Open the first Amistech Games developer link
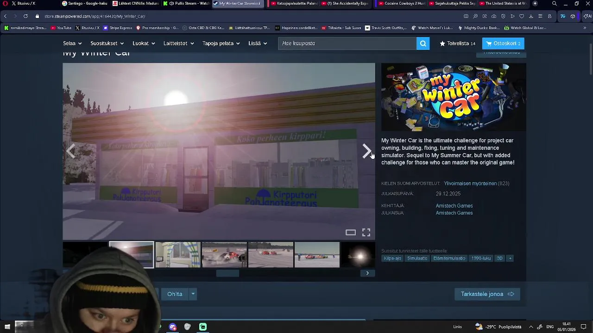Viewport: 593px width, 333px height. click(x=454, y=206)
